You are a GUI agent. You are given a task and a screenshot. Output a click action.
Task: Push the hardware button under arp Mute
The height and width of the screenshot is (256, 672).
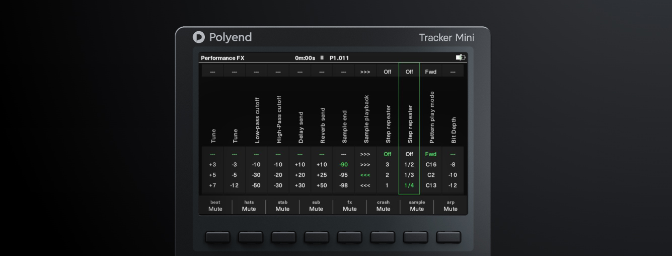[449, 237]
